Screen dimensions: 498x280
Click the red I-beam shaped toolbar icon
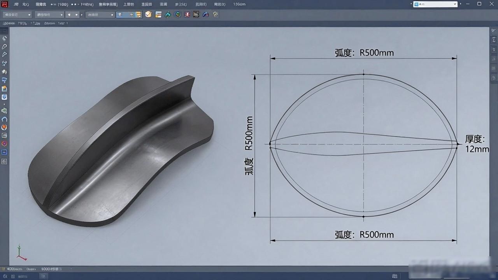(187, 14)
